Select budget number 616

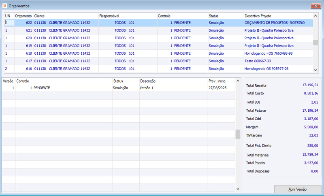click(x=29, y=68)
